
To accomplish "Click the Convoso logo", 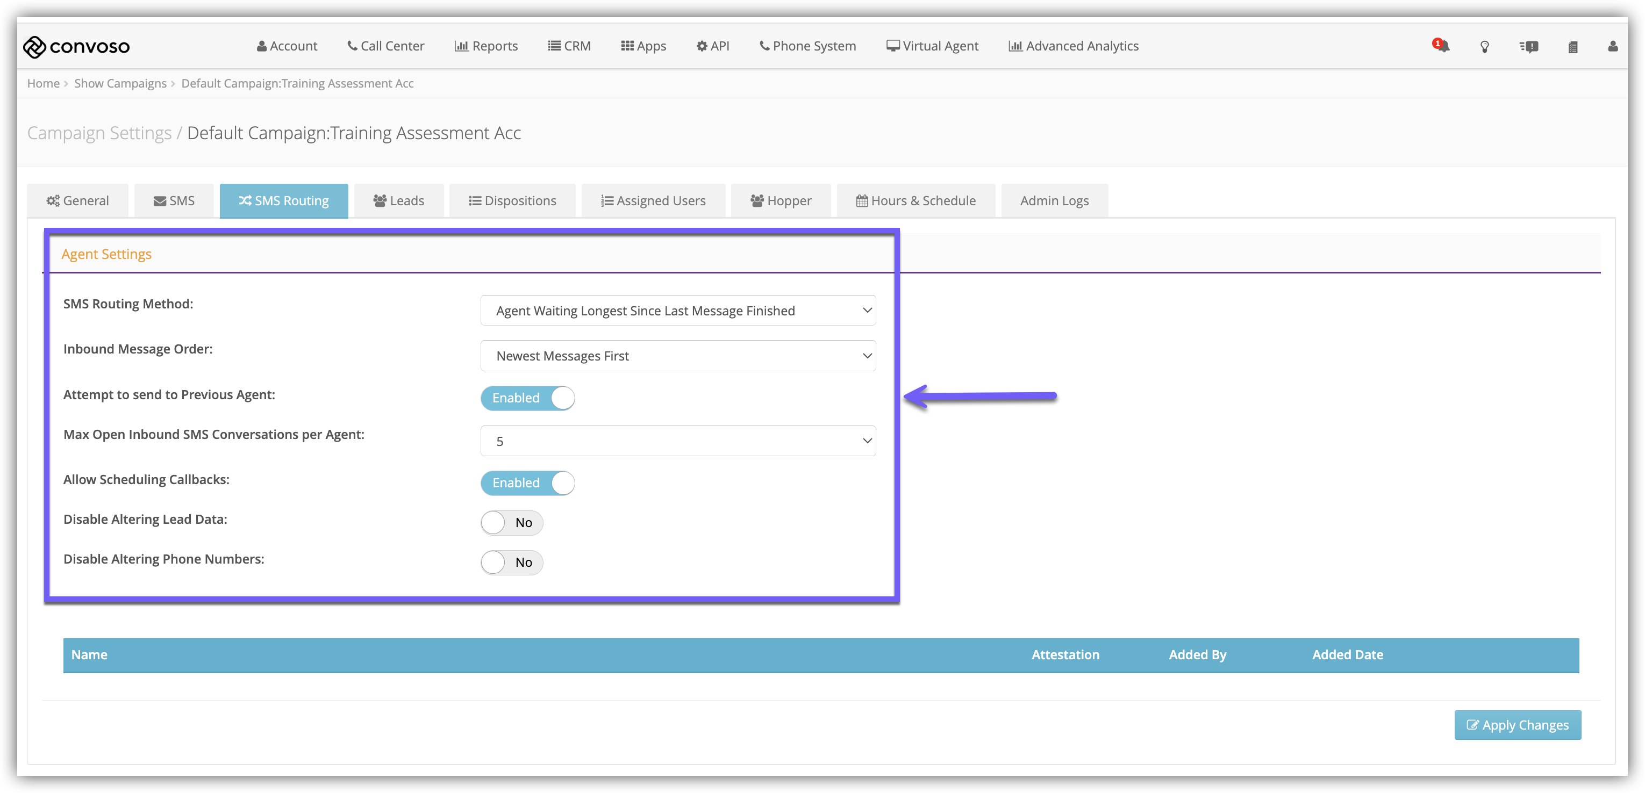I will 76,47.
